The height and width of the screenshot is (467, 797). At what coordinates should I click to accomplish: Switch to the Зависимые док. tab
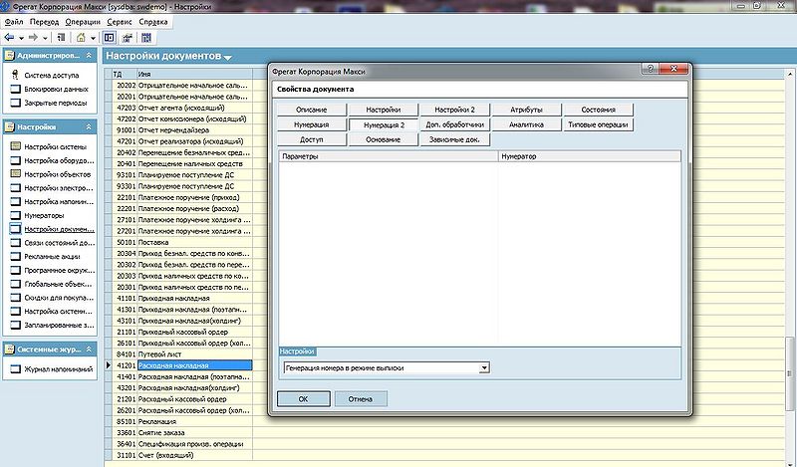coord(455,139)
